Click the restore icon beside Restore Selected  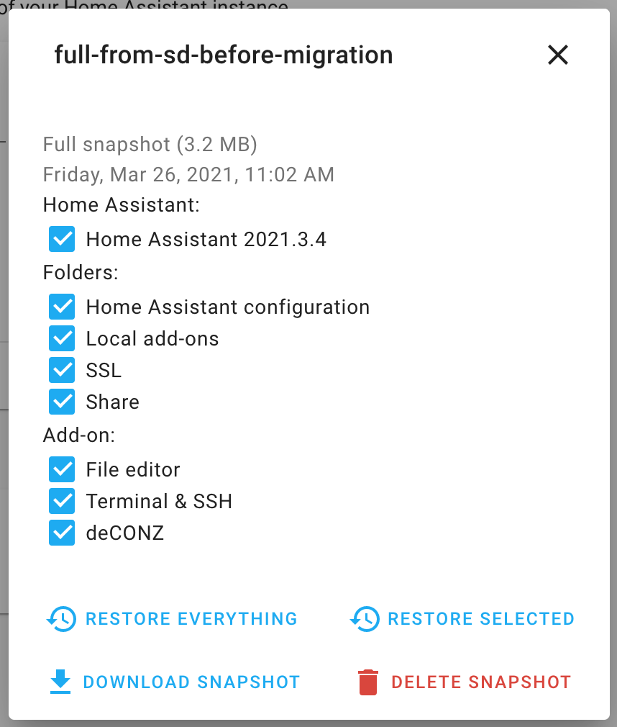coord(365,619)
